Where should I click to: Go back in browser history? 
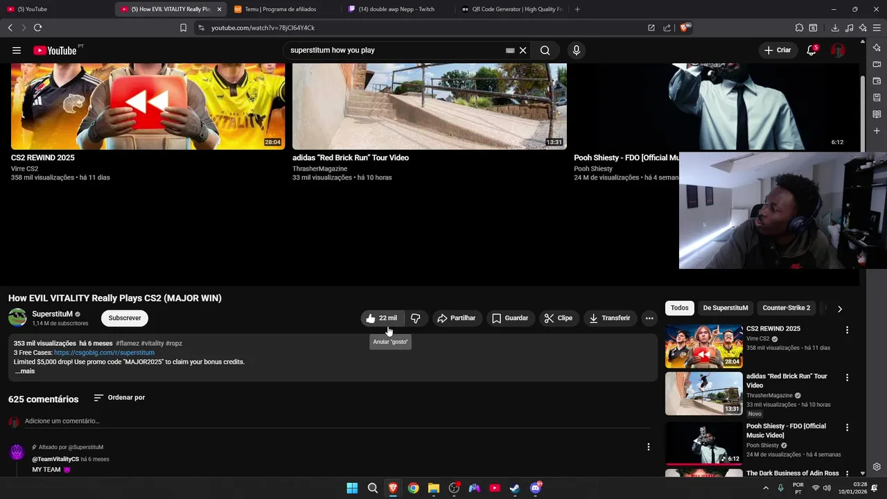point(10,28)
